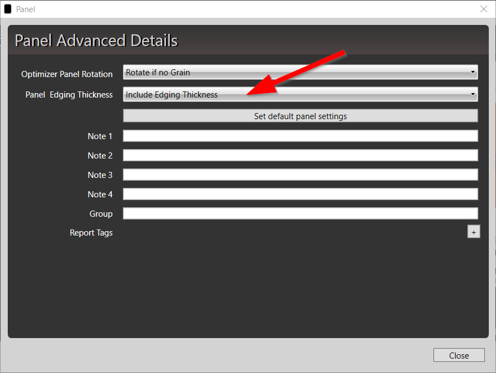This screenshot has height=373, width=496.
Task: Click the Panel title bar text
Action: (x=25, y=9)
